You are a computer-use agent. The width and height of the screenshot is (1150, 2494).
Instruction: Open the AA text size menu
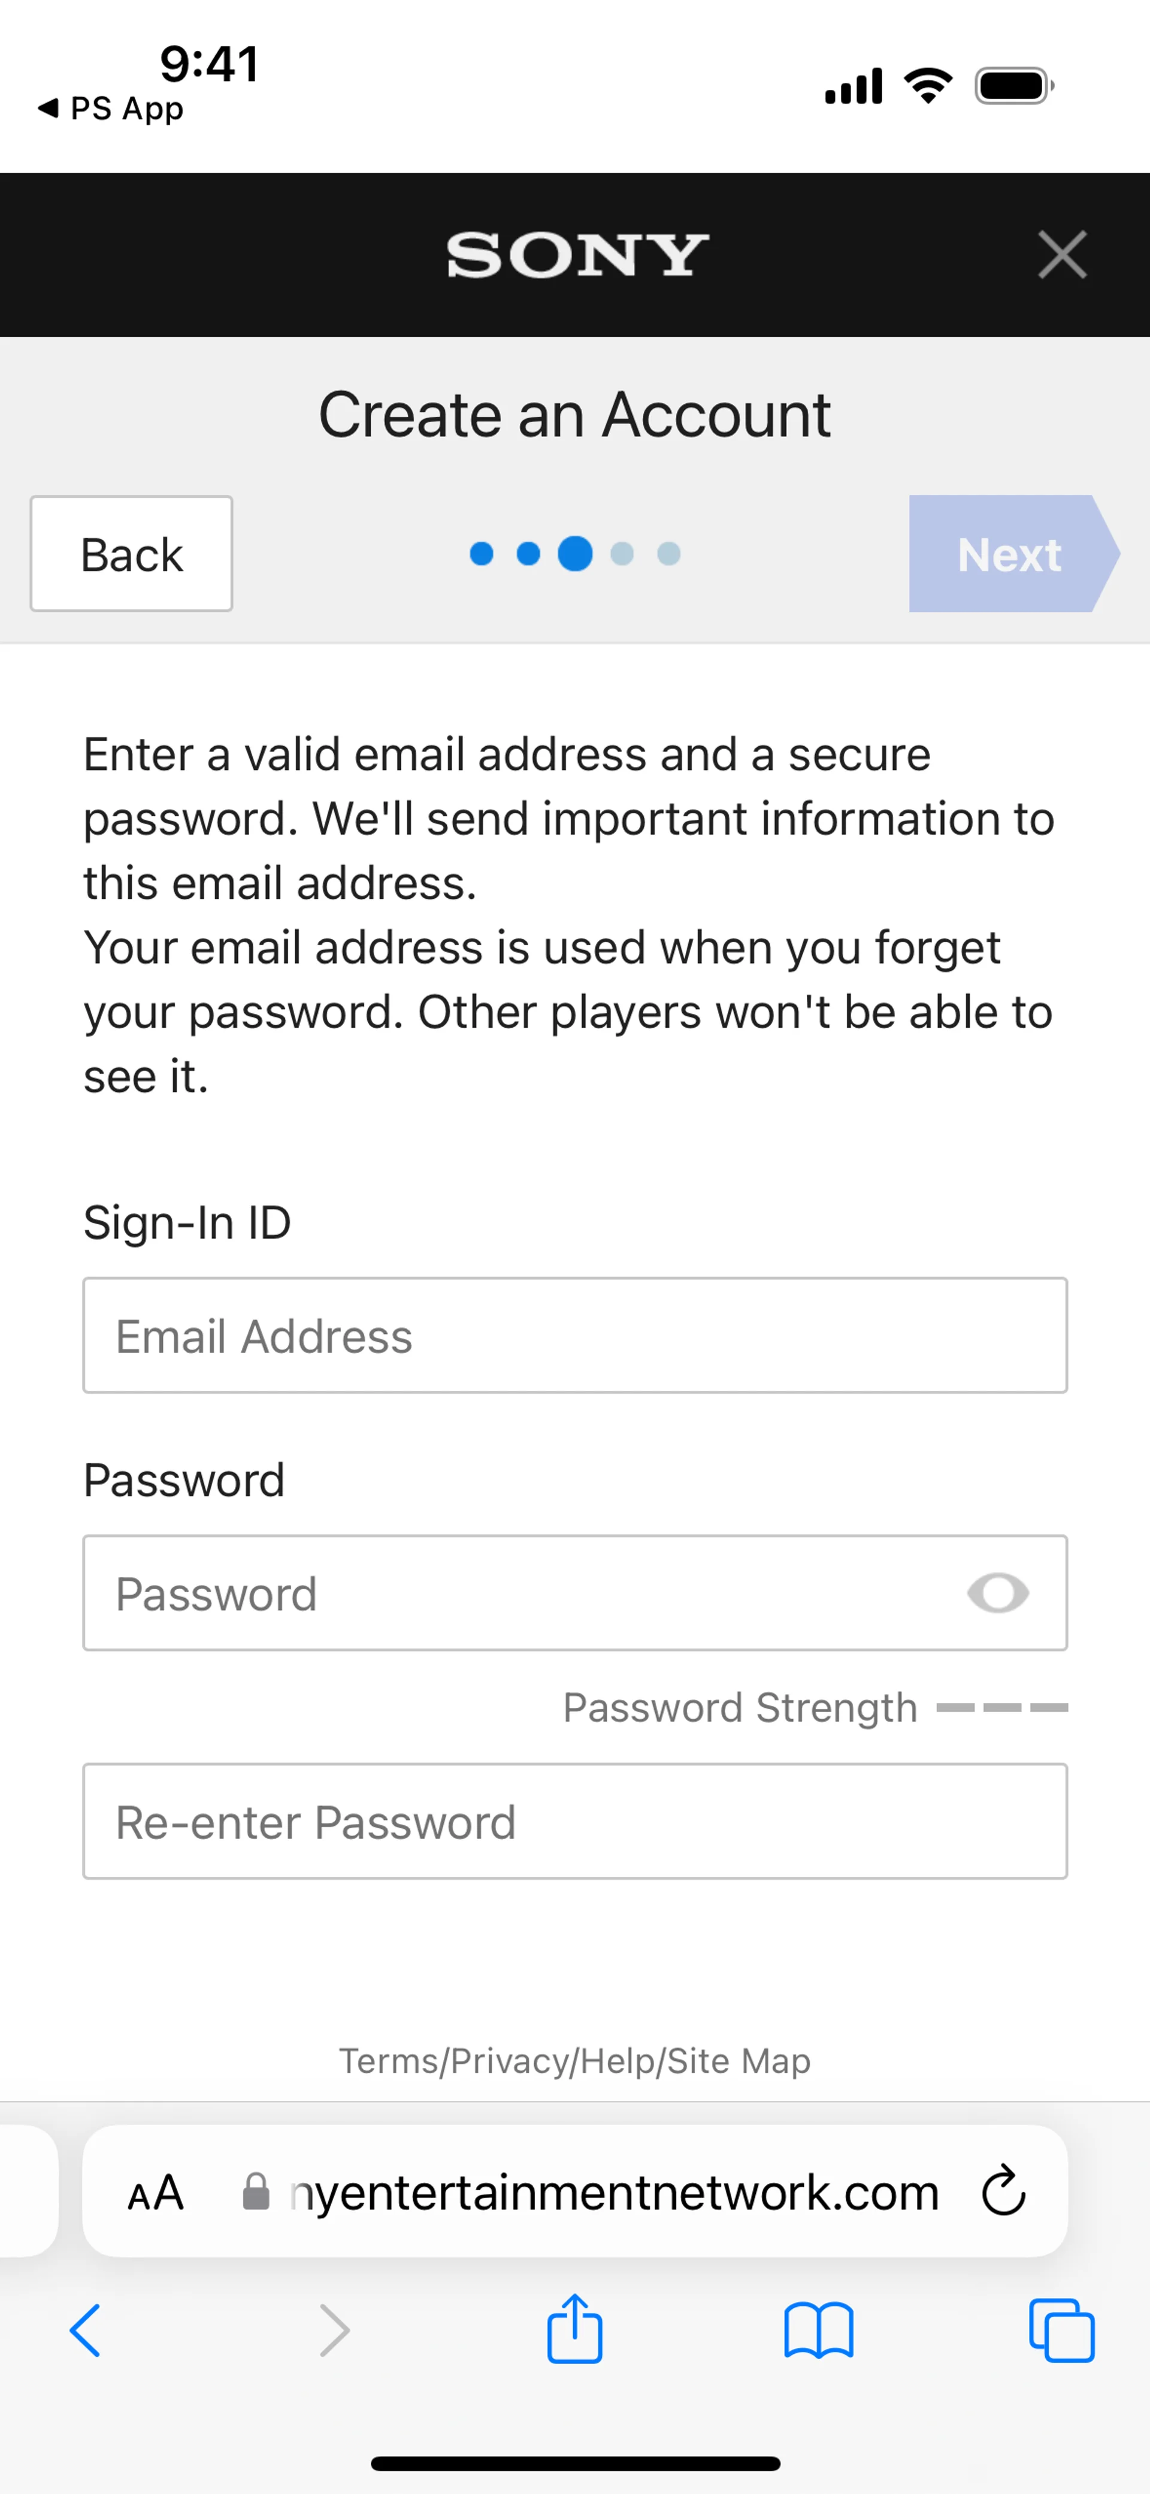[156, 2193]
